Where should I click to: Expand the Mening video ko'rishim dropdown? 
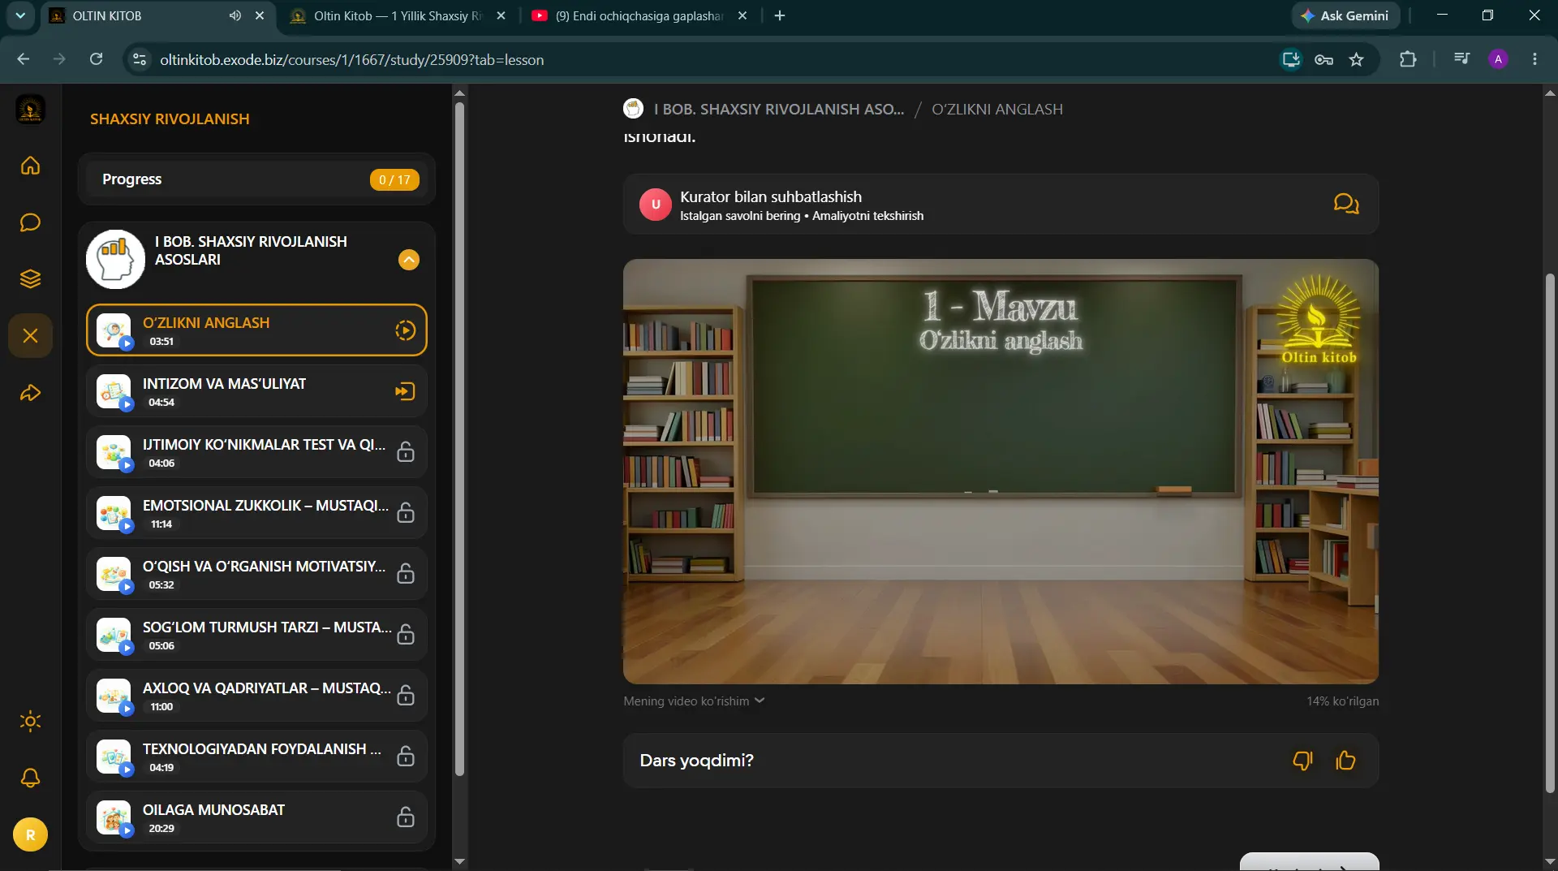694,701
